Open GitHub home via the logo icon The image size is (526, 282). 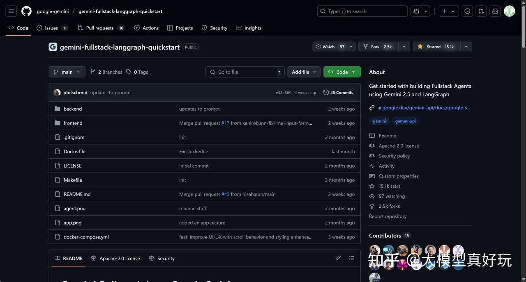26,11
